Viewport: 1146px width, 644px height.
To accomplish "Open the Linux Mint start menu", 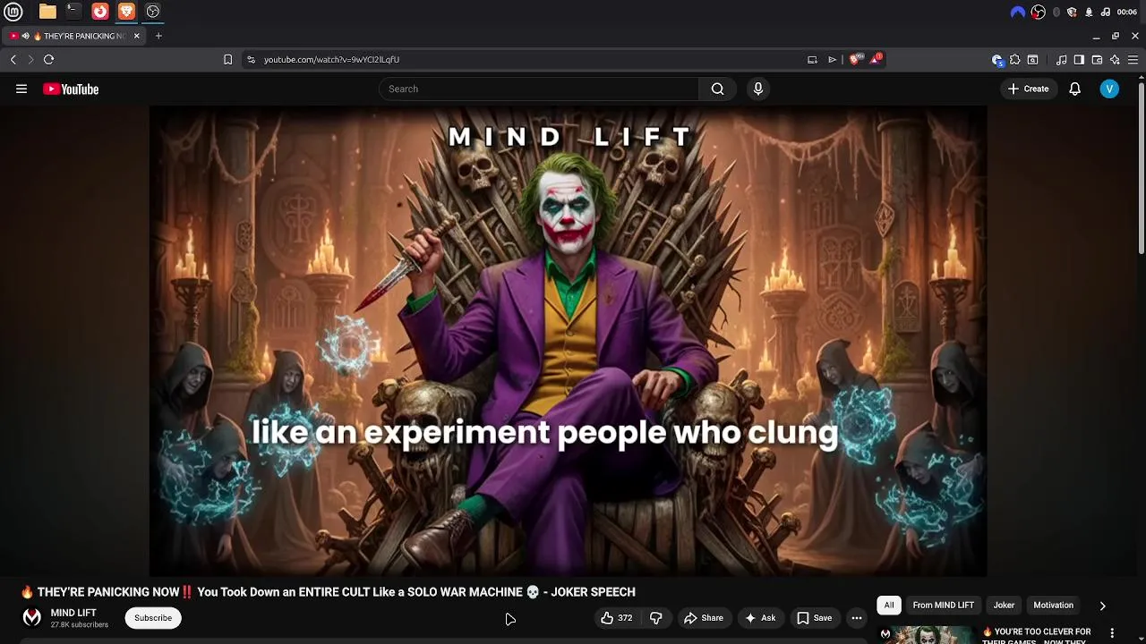I will [13, 12].
